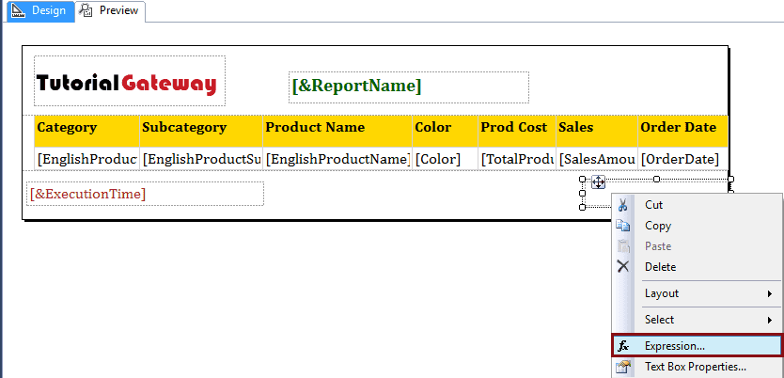Click the Prod Cost column header
The width and height of the screenshot is (784, 378).
click(517, 131)
